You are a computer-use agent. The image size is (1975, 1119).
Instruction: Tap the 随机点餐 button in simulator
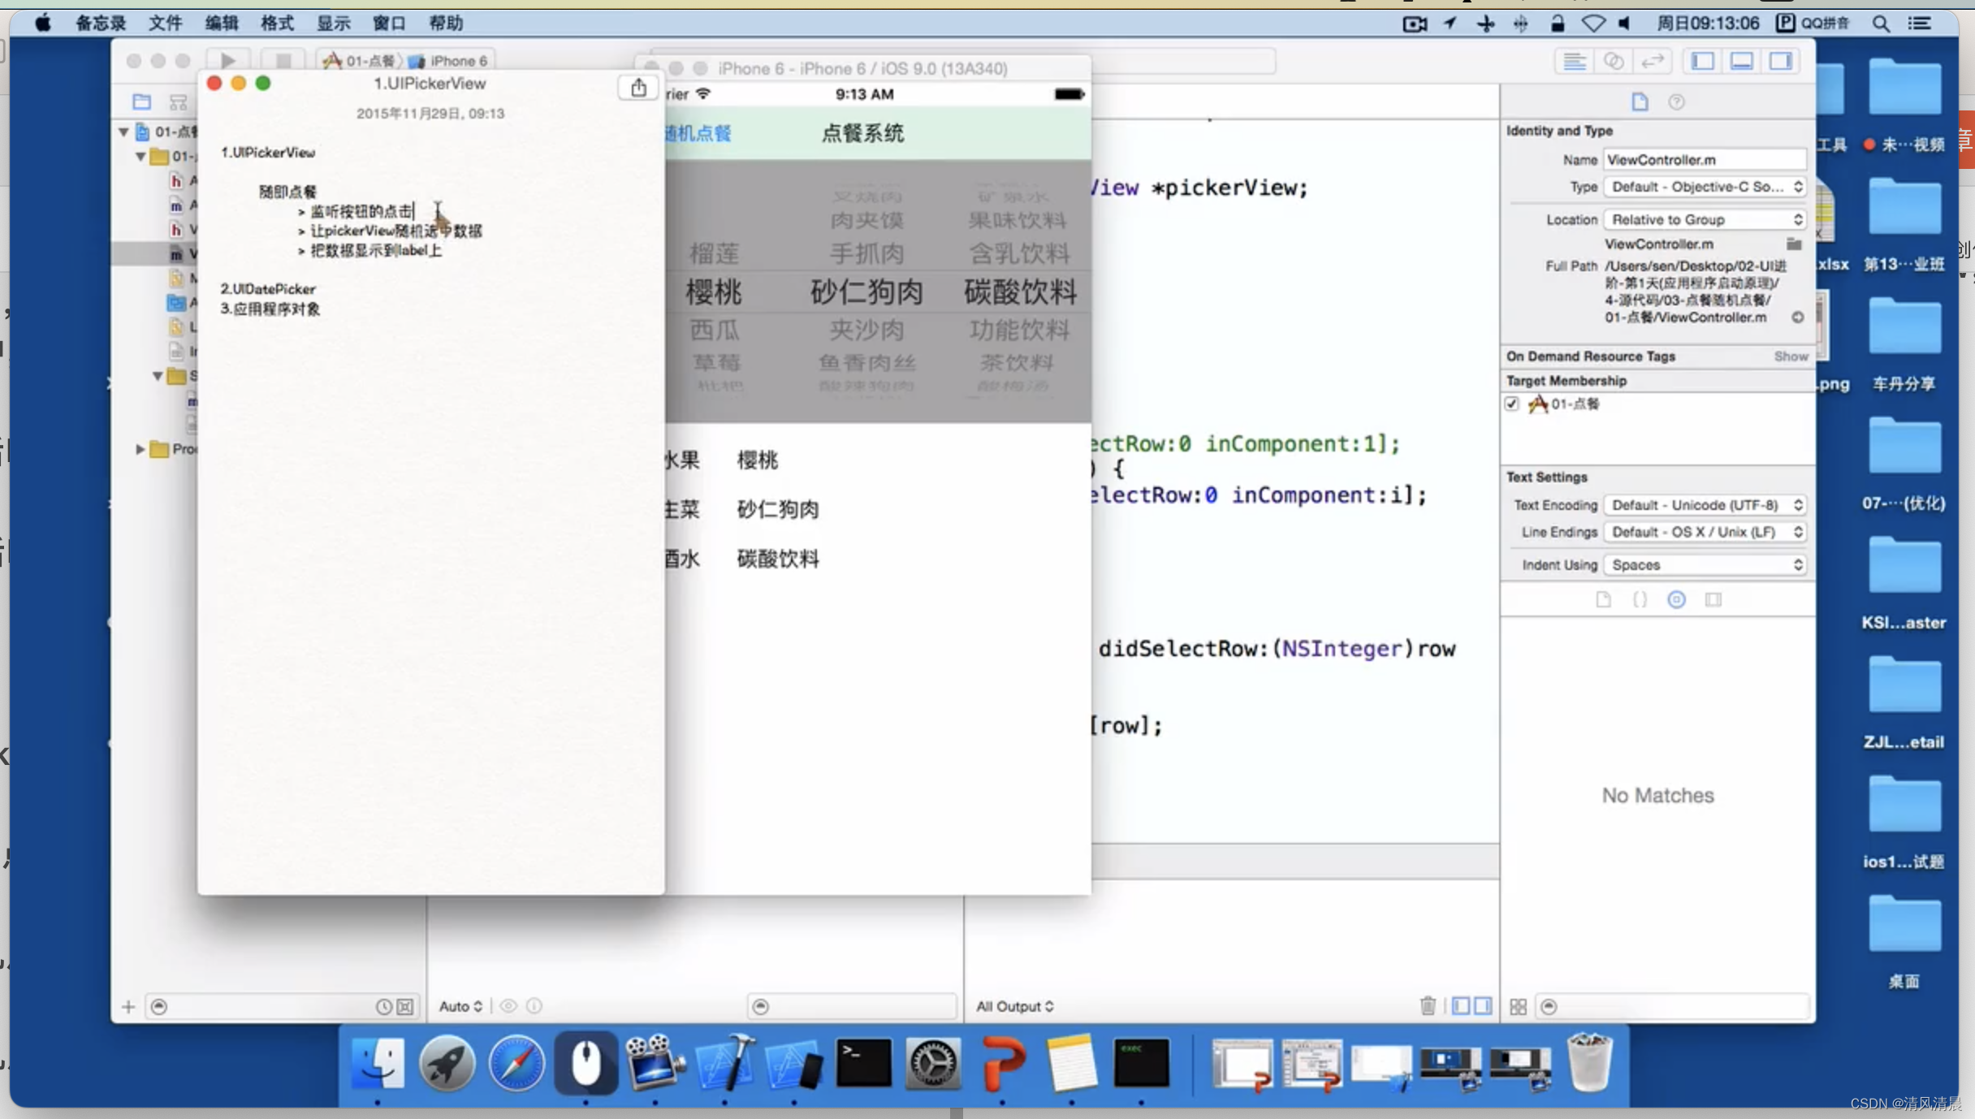[698, 133]
